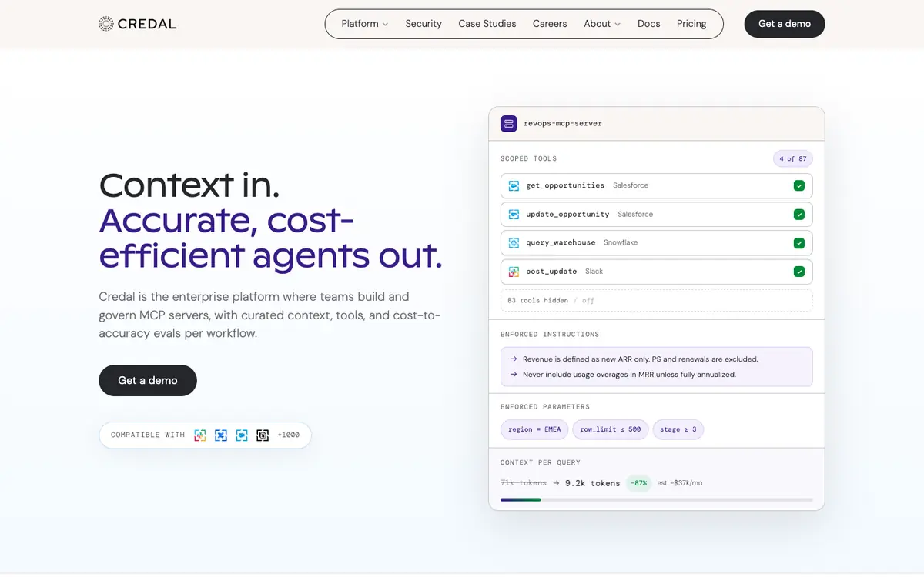924x577 pixels.
Task: Click Get a demo below the hero text
Action: 148,380
